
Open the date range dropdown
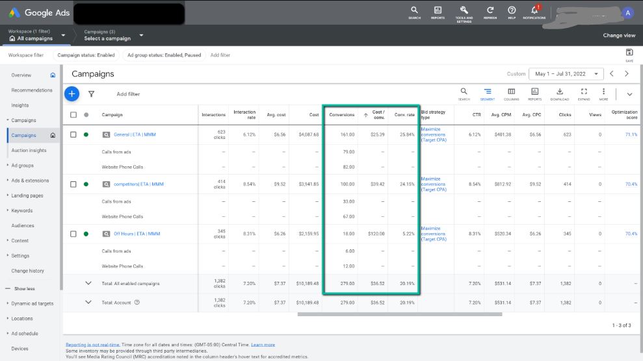566,74
